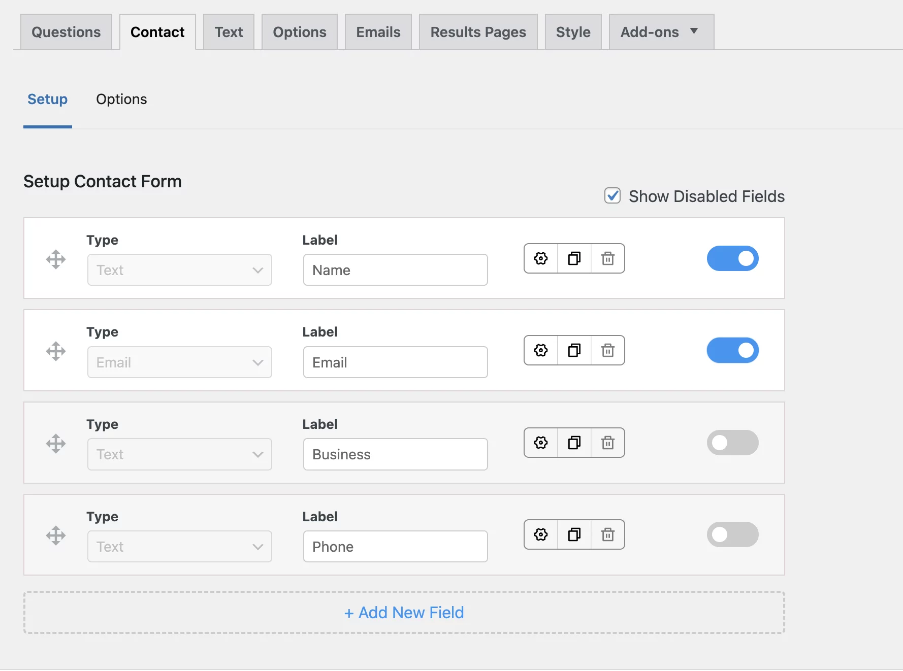
Task: Click the move handle of the Phone row
Action: coord(56,535)
